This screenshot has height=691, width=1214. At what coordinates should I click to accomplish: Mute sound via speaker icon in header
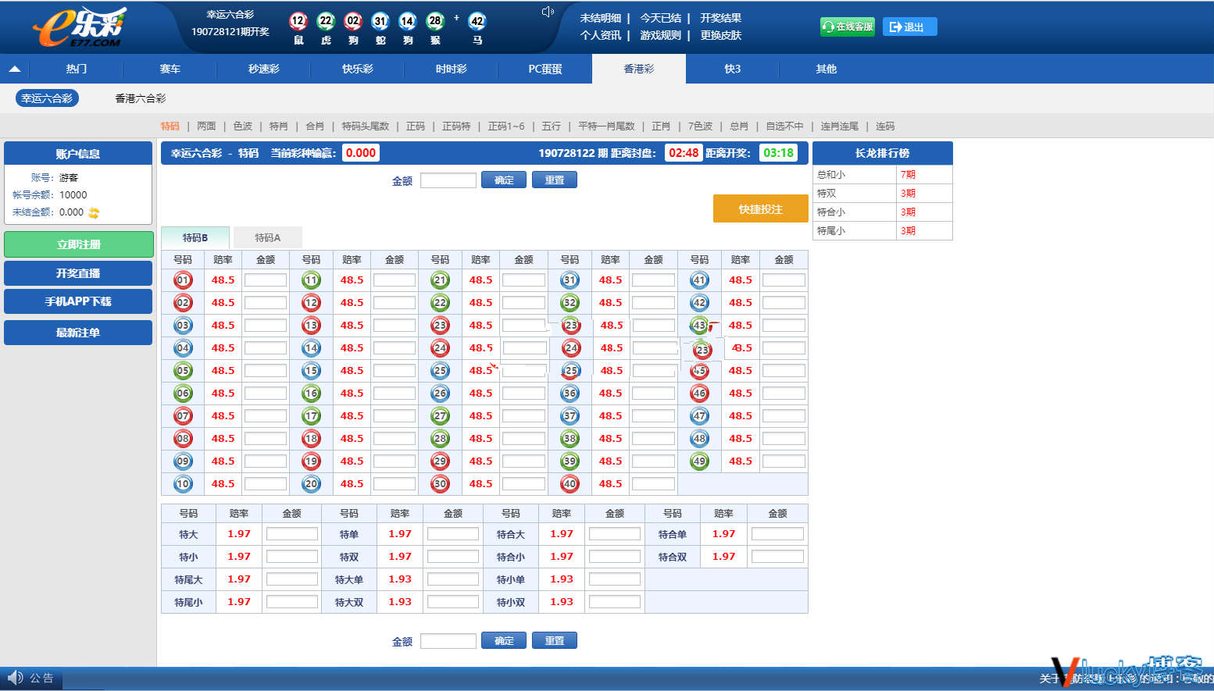click(548, 12)
